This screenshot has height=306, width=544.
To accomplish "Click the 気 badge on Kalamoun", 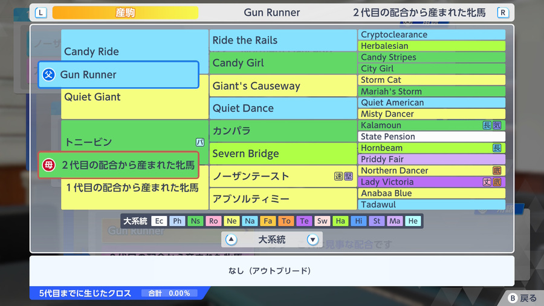I will pos(497,125).
